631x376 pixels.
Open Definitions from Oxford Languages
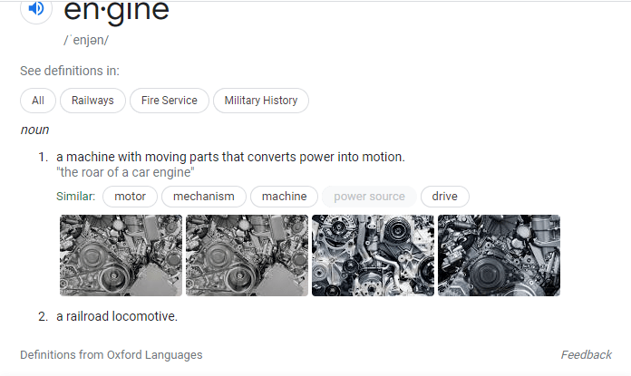tap(112, 355)
